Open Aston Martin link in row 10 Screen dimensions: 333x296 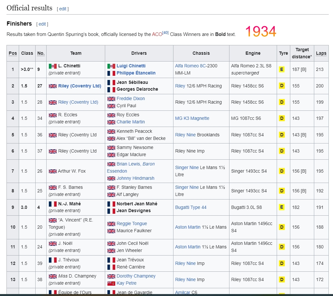(x=188, y=227)
